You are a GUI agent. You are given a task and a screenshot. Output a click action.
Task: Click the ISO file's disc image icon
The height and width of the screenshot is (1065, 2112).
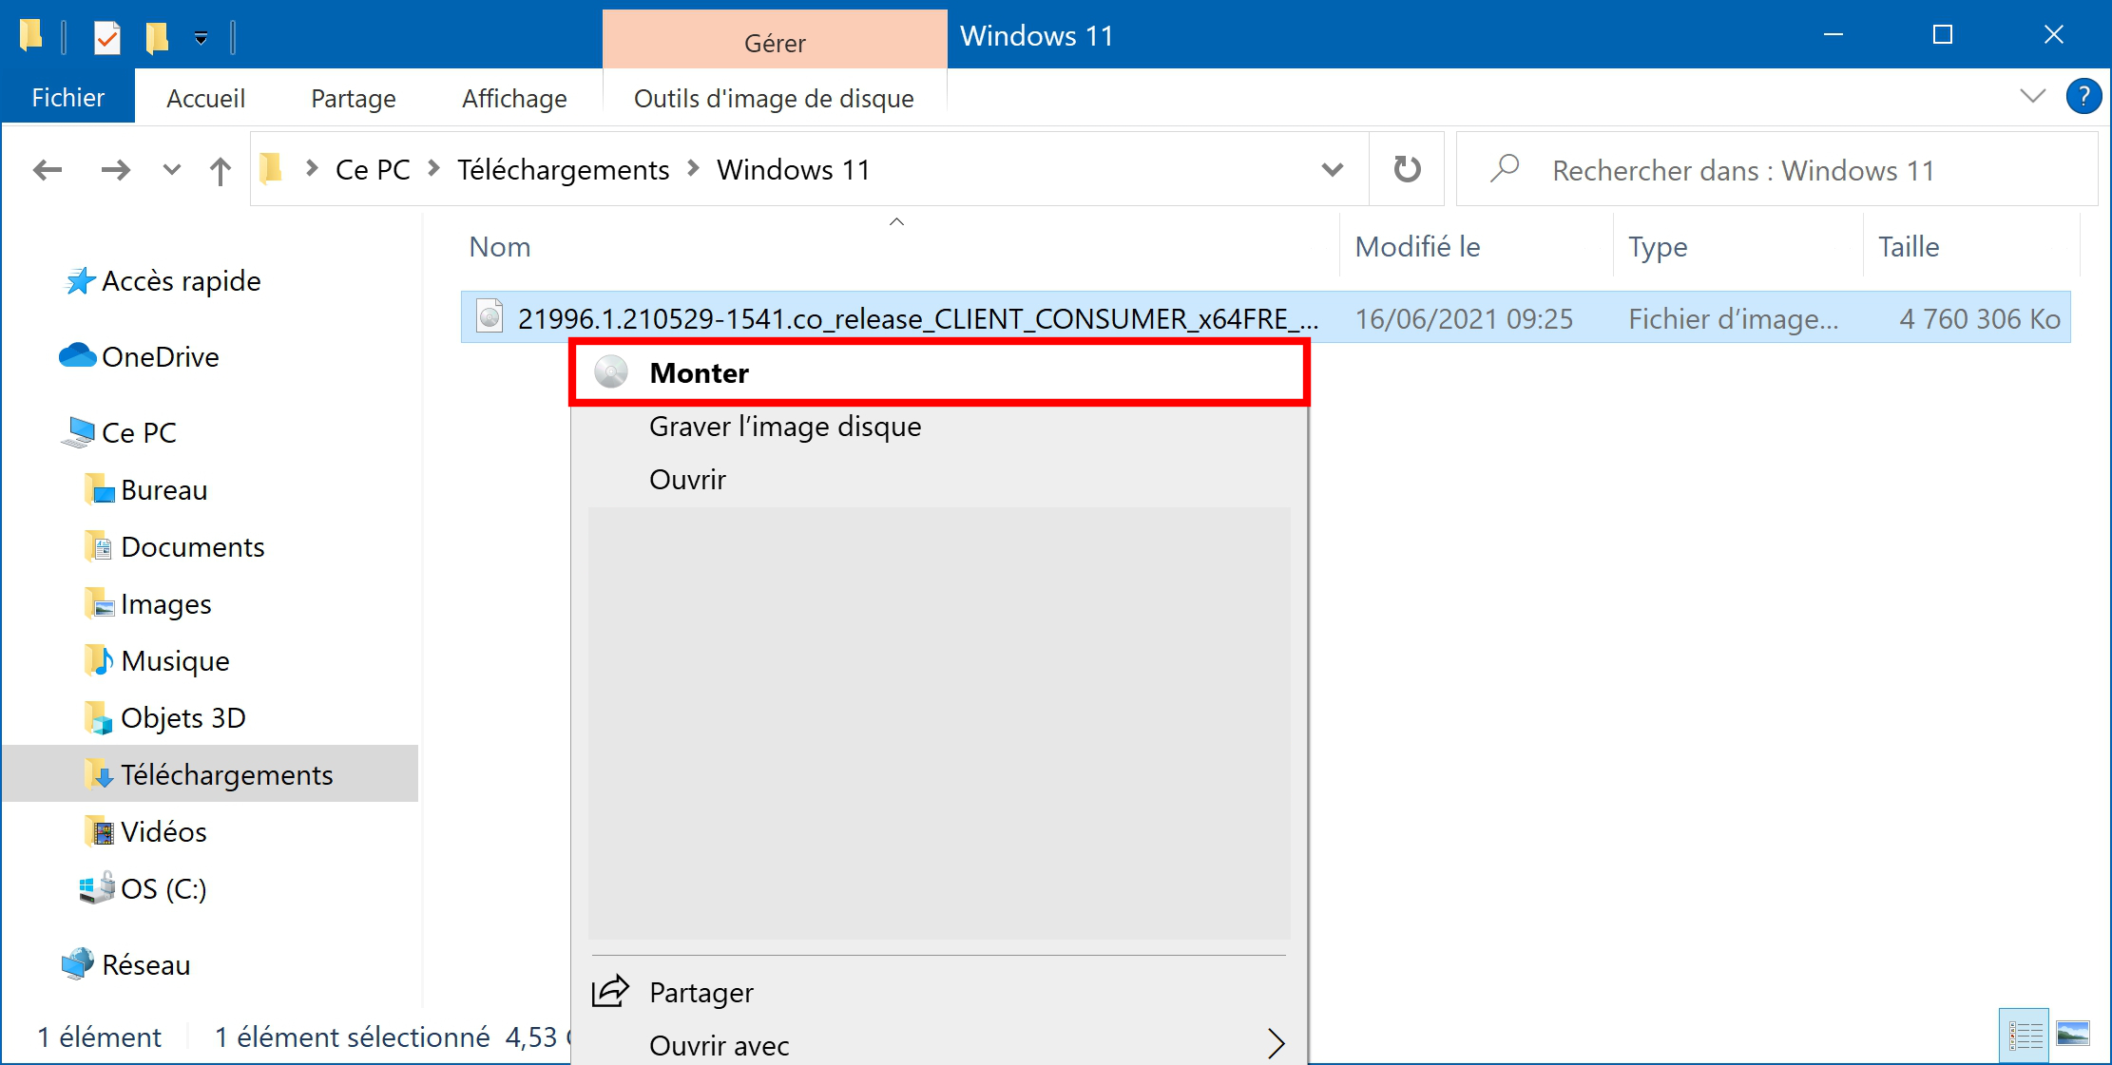coord(490,315)
